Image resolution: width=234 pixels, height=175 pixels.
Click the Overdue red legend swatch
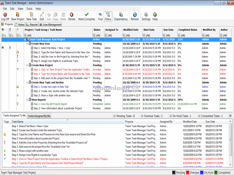click(188, 172)
